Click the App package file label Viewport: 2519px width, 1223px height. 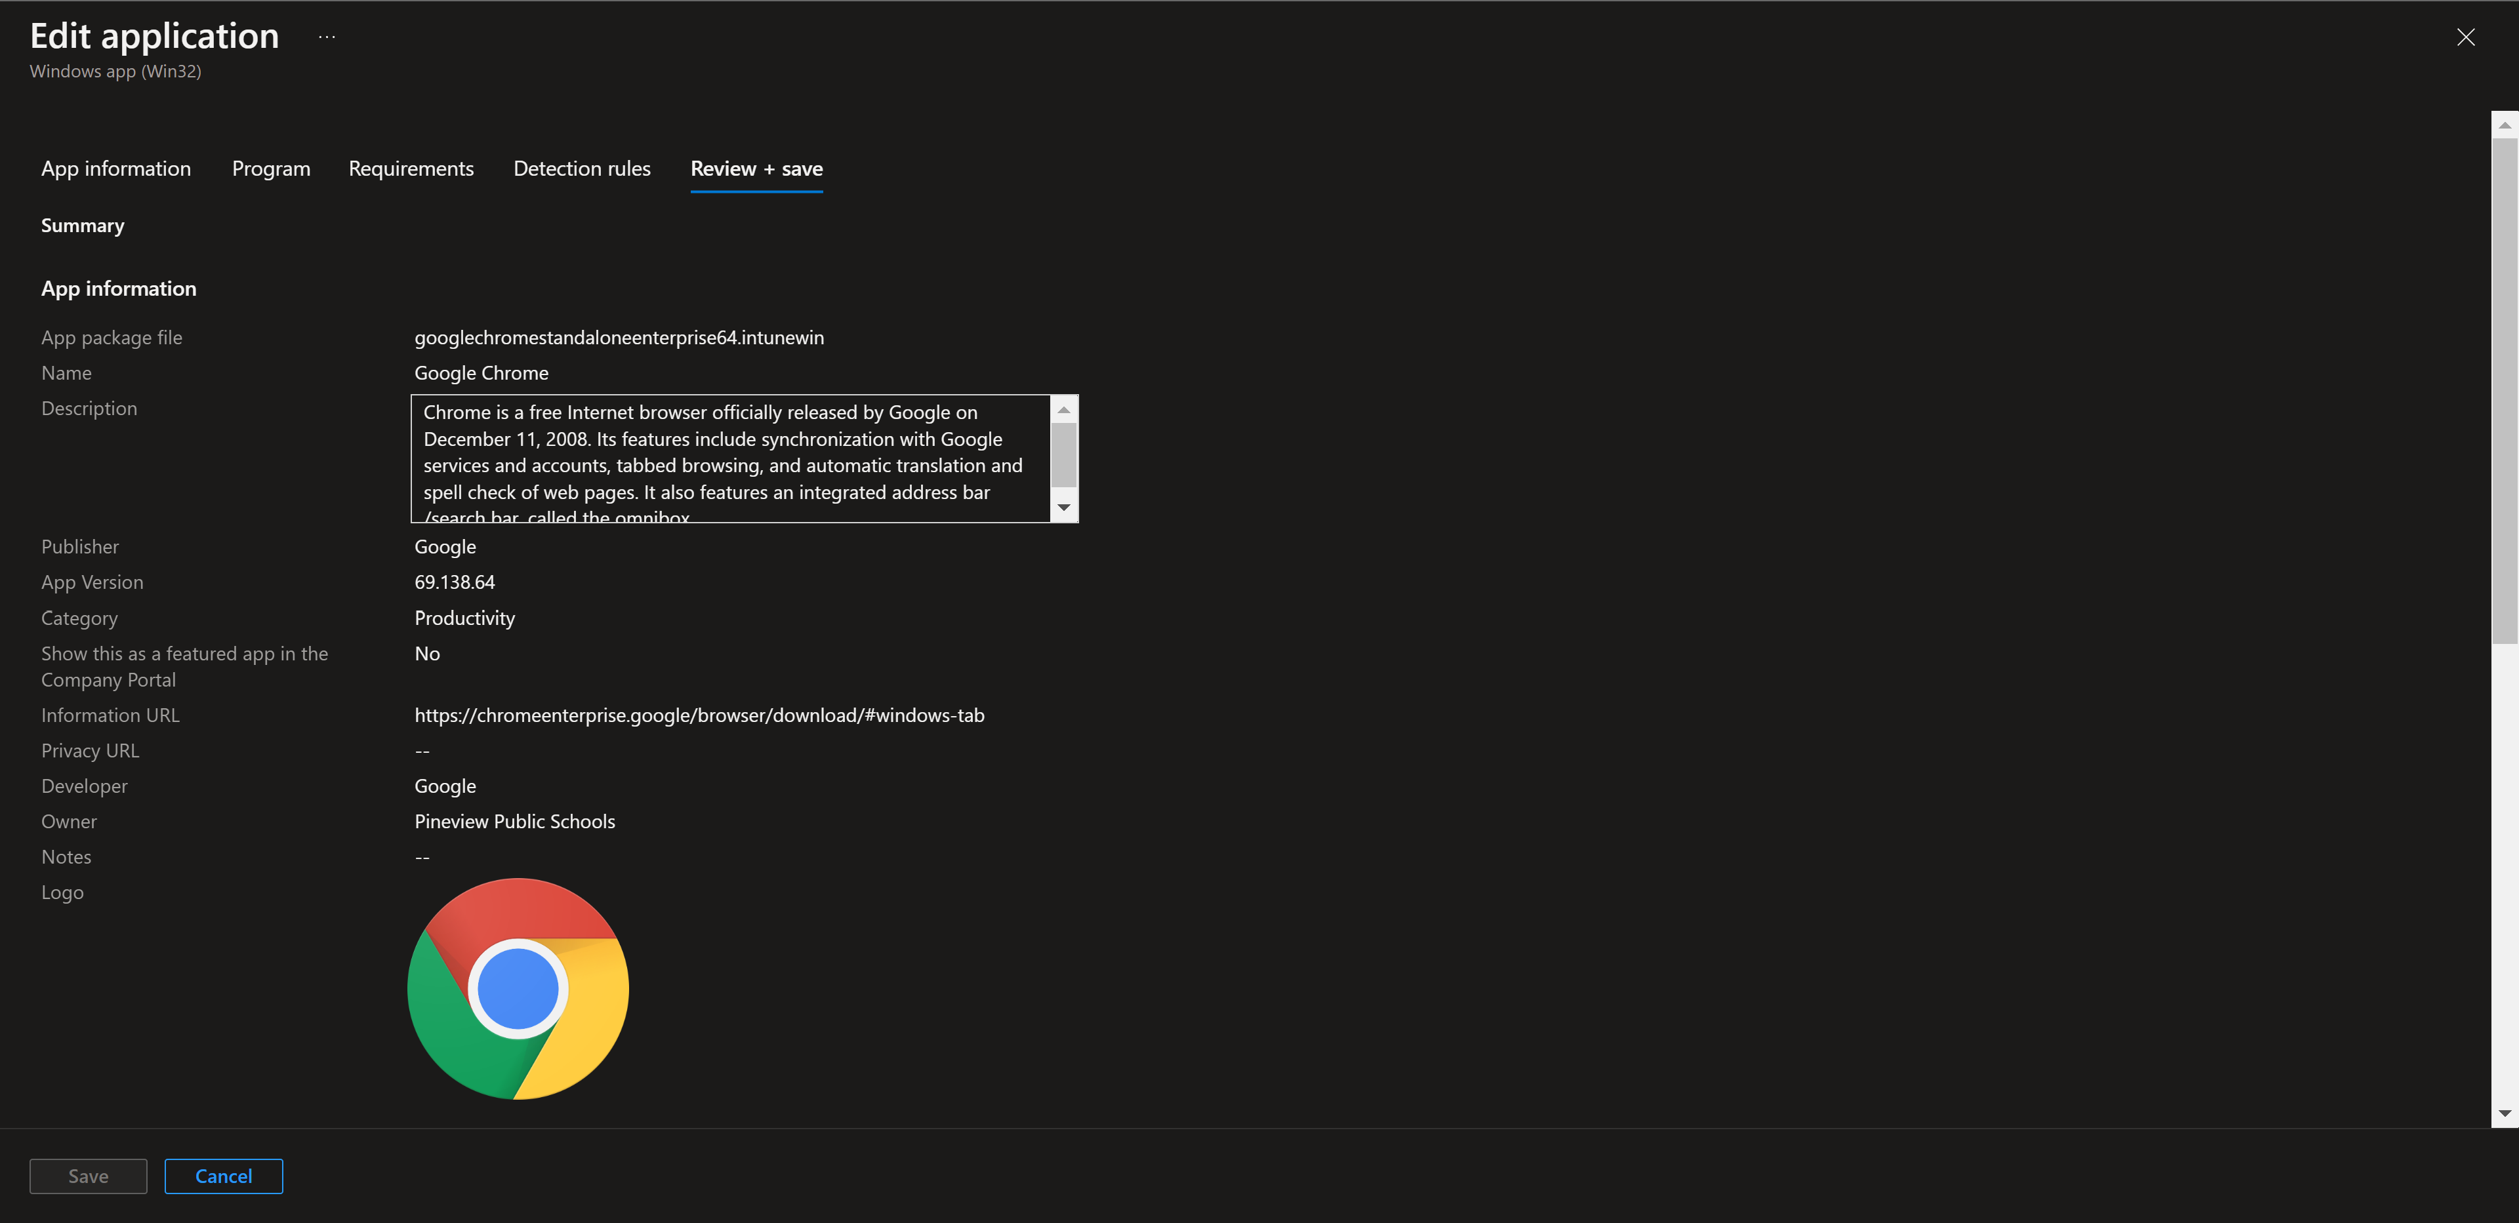tap(112, 337)
